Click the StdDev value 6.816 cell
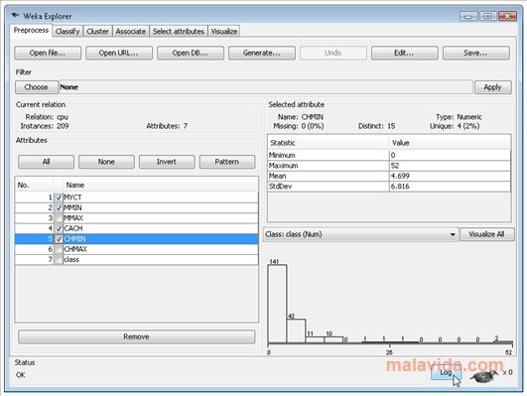 450,187
